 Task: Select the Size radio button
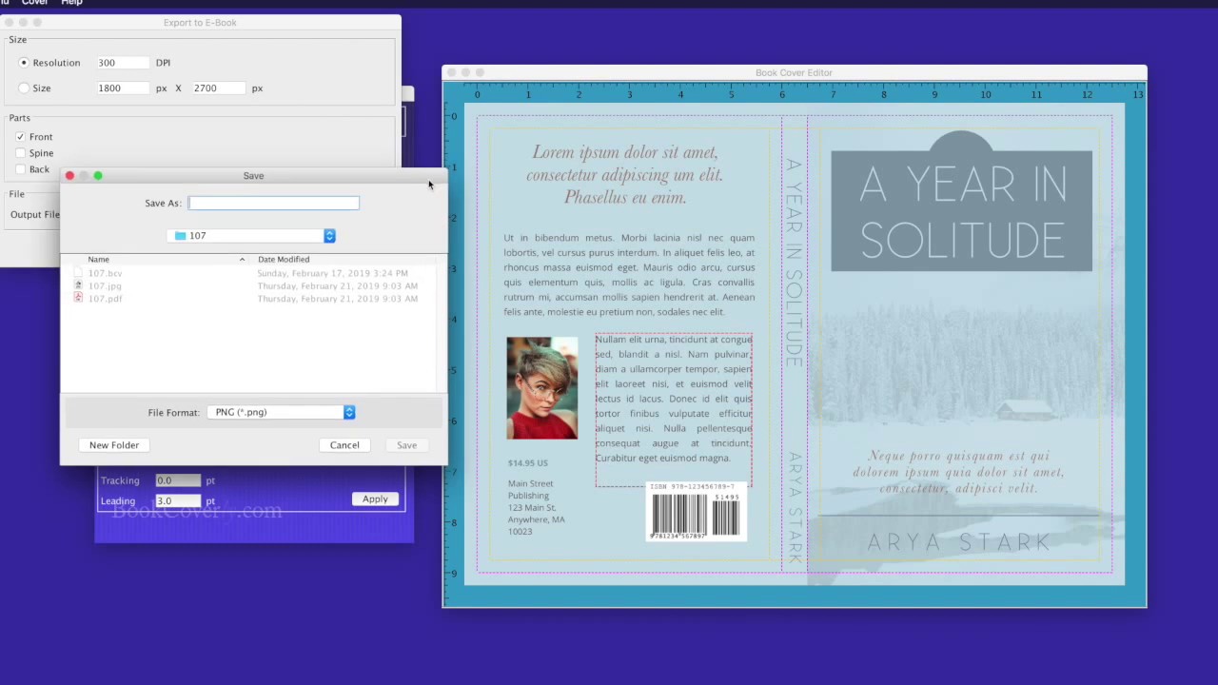tap(24, 88)
